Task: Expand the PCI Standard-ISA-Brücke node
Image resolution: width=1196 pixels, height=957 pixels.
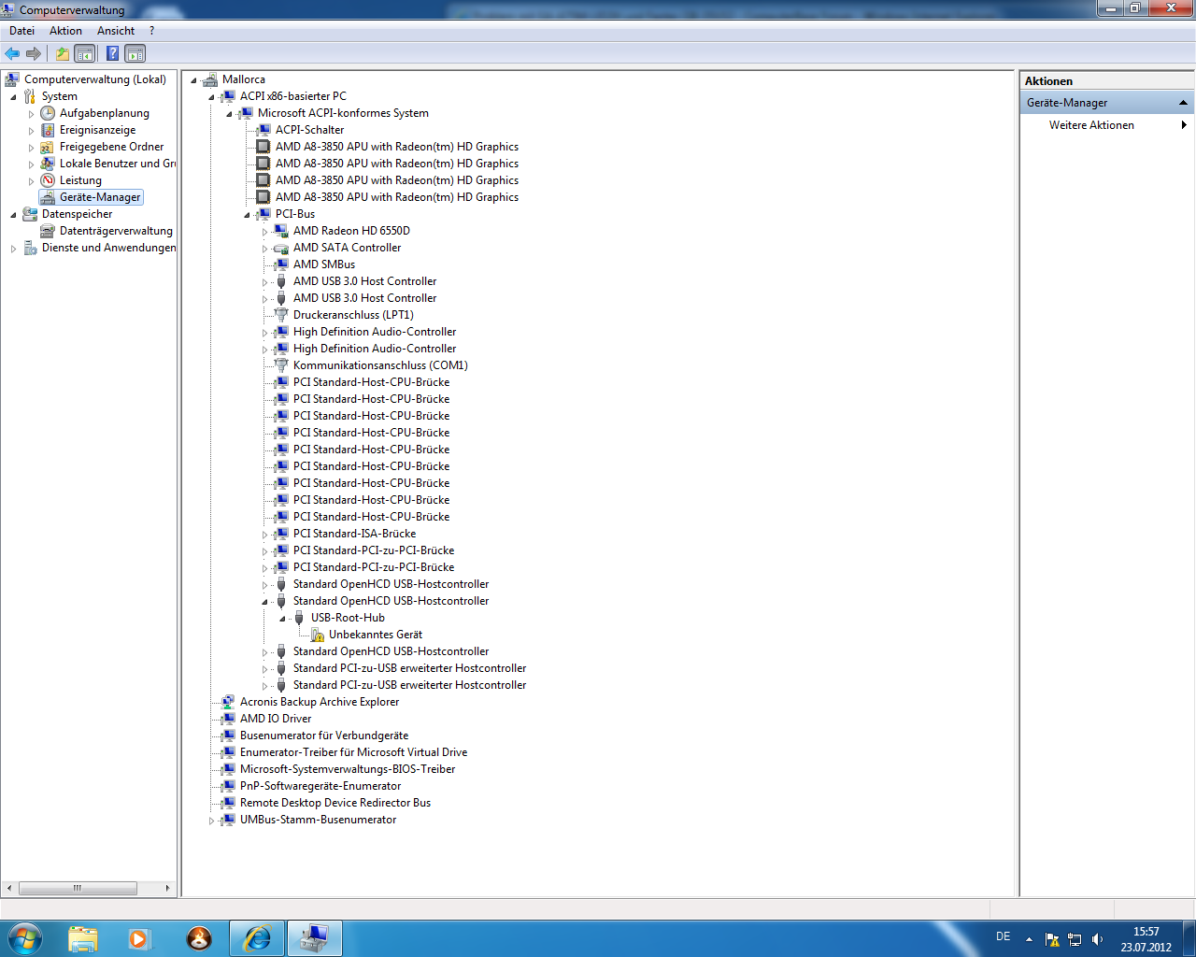Action: 264,535
